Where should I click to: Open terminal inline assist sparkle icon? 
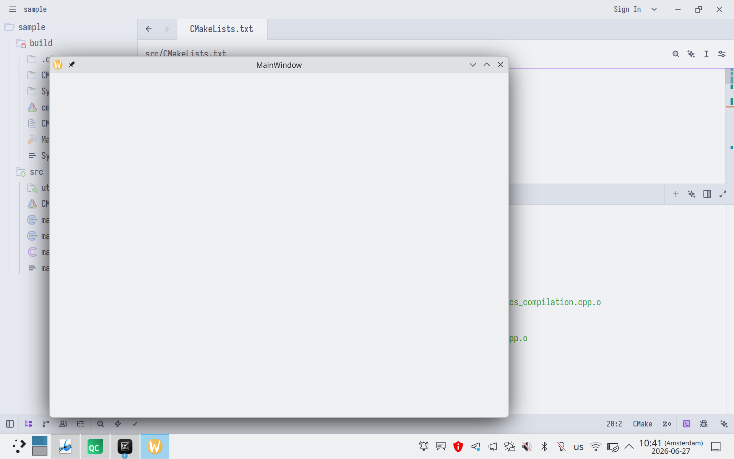pos(692,194)
